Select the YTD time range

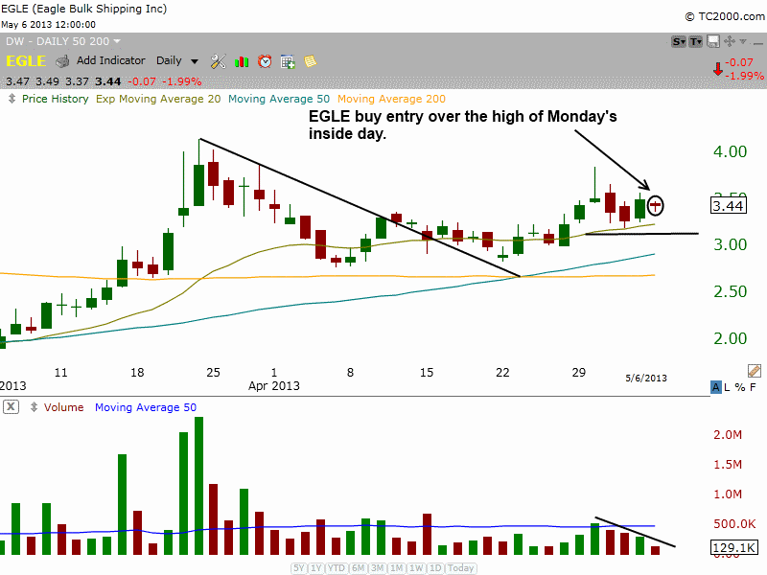click(337, 568)
